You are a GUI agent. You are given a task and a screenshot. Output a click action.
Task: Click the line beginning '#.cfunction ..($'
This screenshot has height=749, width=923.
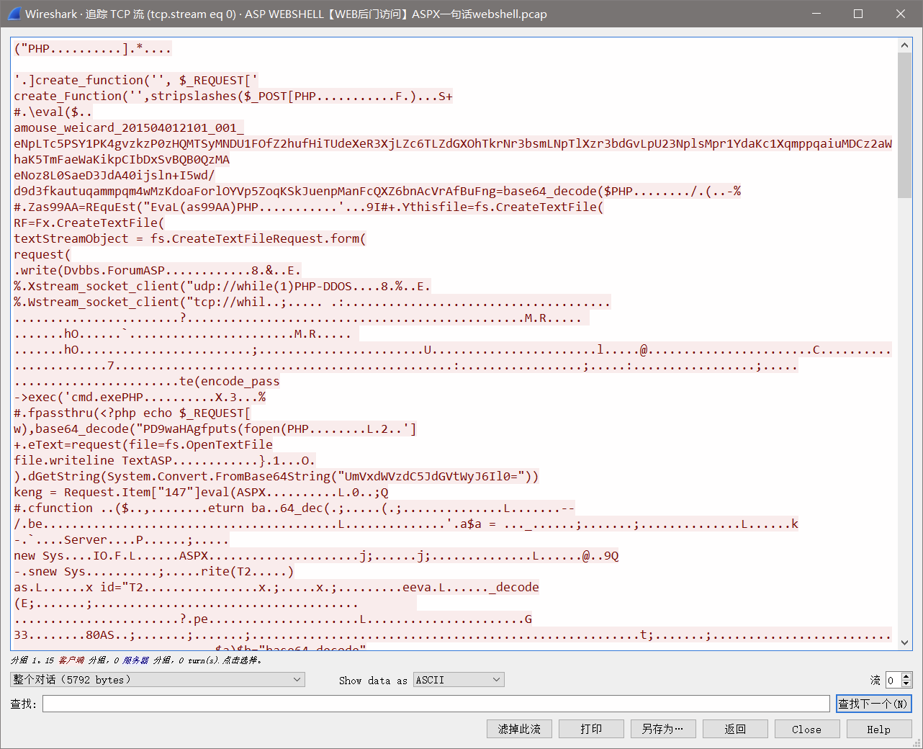point(294,508)
